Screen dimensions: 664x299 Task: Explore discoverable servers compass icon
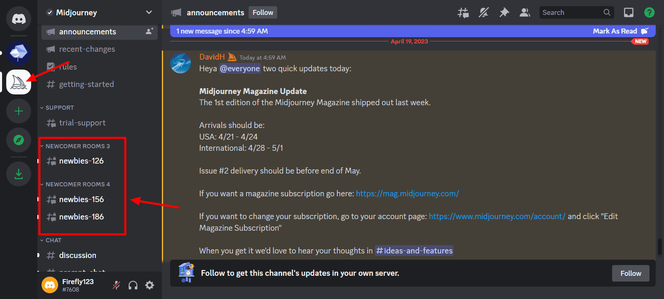click(x=19, y=140)
